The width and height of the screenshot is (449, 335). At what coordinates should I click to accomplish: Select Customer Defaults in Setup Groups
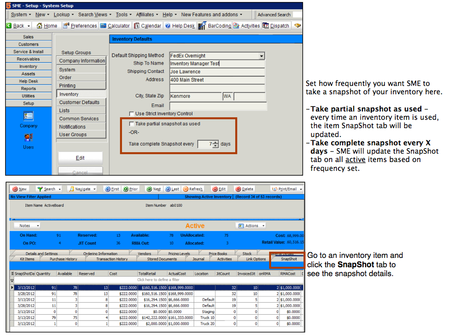[x=81, y=103]
